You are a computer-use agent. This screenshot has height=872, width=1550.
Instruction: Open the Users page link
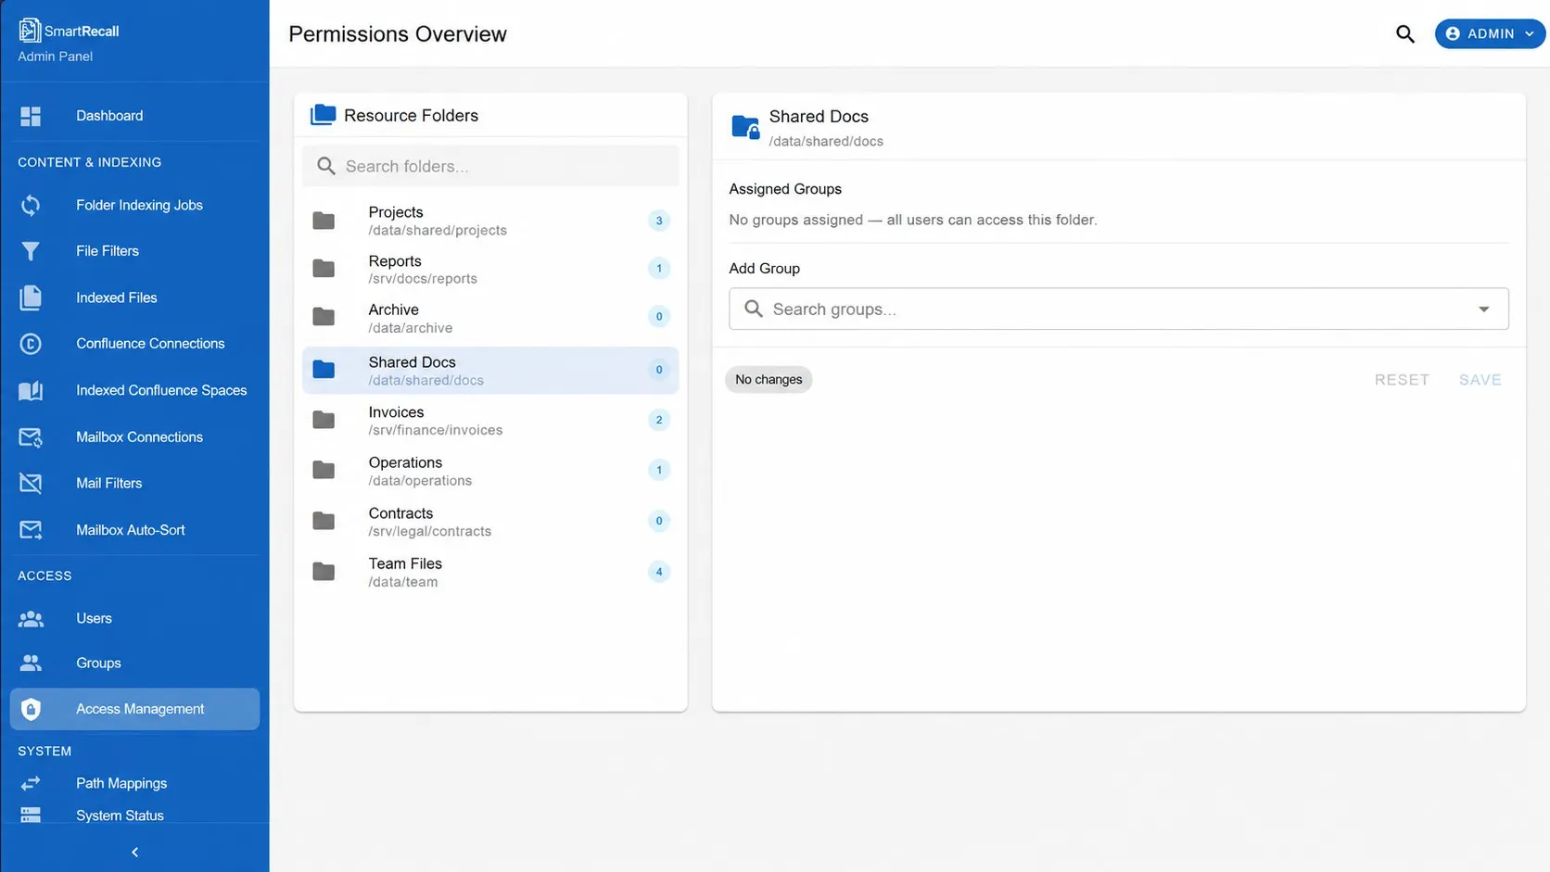134,619
